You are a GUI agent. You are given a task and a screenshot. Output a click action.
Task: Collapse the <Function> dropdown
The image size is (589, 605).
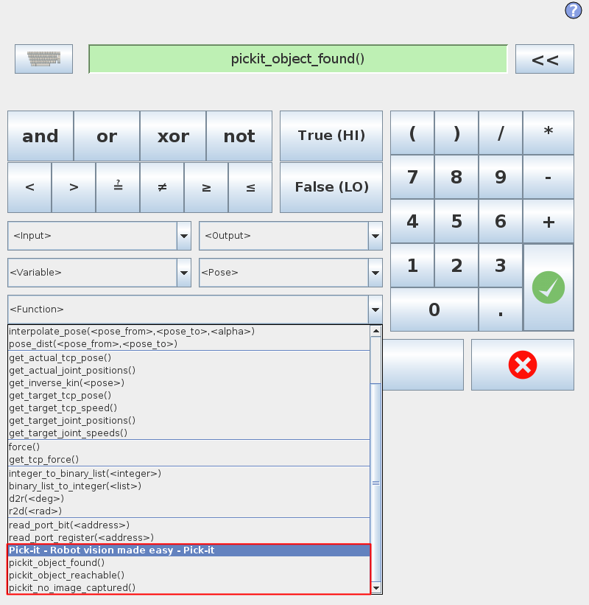click(x=195, y=310)
